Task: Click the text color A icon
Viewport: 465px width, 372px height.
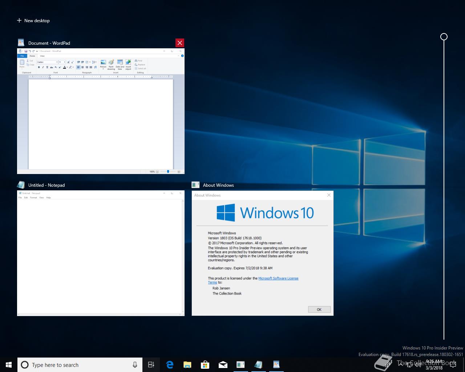Action: pos(64,67)
